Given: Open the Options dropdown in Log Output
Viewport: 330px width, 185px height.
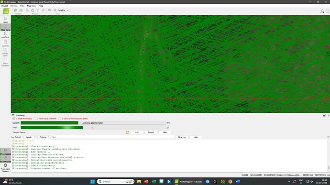Looking at the screenshot, I should 44,137.
